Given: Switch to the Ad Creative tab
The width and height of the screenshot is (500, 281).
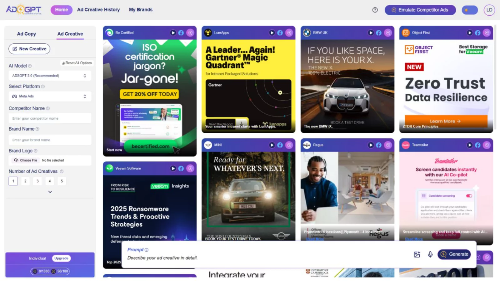Looking at the screenshot, I should pyautogui.click(x=70, y=34).
